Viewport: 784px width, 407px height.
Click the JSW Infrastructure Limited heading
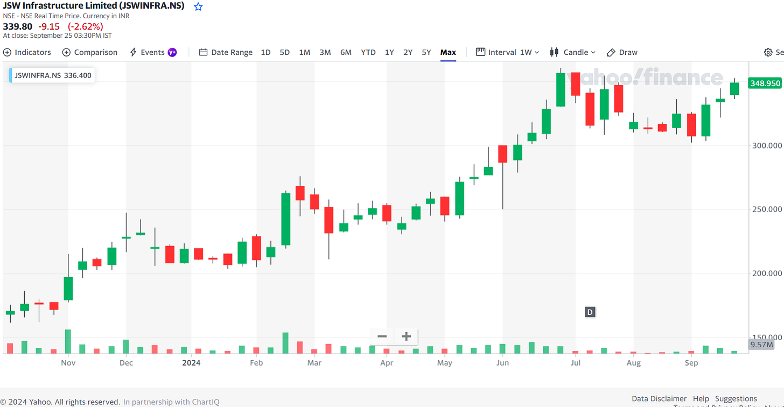(x=94, y=6)
